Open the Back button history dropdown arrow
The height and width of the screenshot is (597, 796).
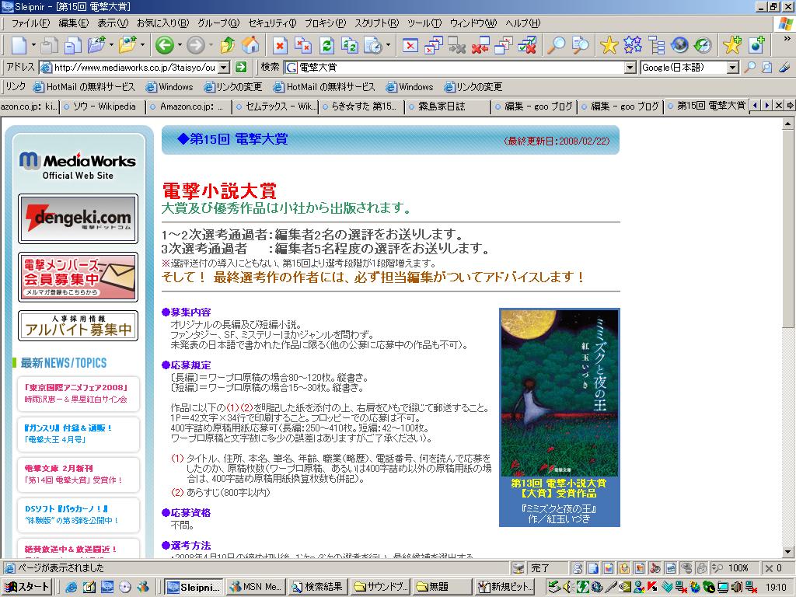click(180, 45)
